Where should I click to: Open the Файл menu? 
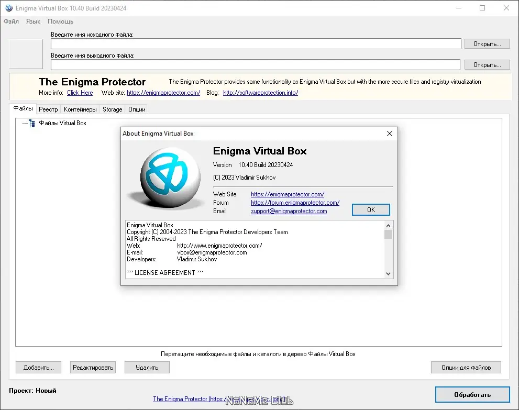click(x=11, y=21)
